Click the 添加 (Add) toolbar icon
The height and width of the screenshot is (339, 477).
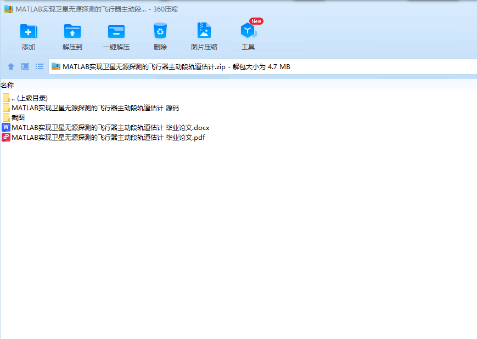click(29, 31)
